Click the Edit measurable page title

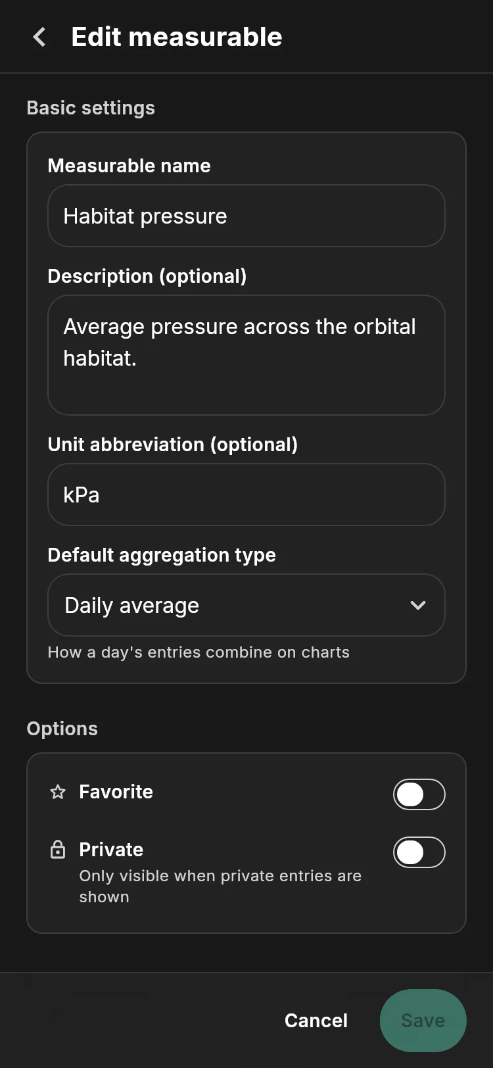177,37
